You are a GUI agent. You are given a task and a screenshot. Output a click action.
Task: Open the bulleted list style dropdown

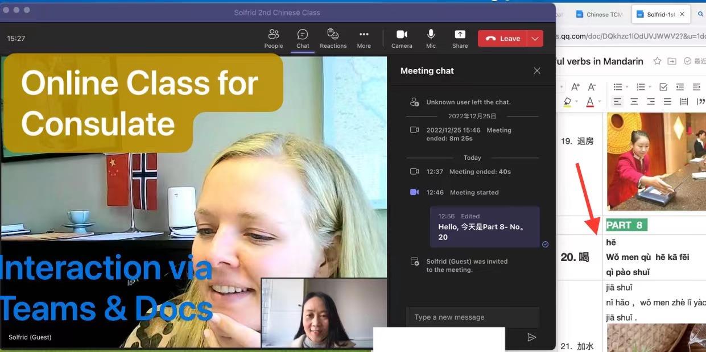click(627, 87)
